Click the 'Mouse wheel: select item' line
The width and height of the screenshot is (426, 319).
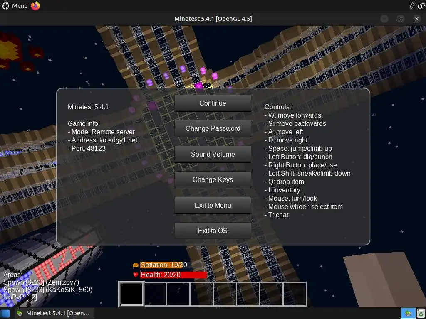point(304,207)
